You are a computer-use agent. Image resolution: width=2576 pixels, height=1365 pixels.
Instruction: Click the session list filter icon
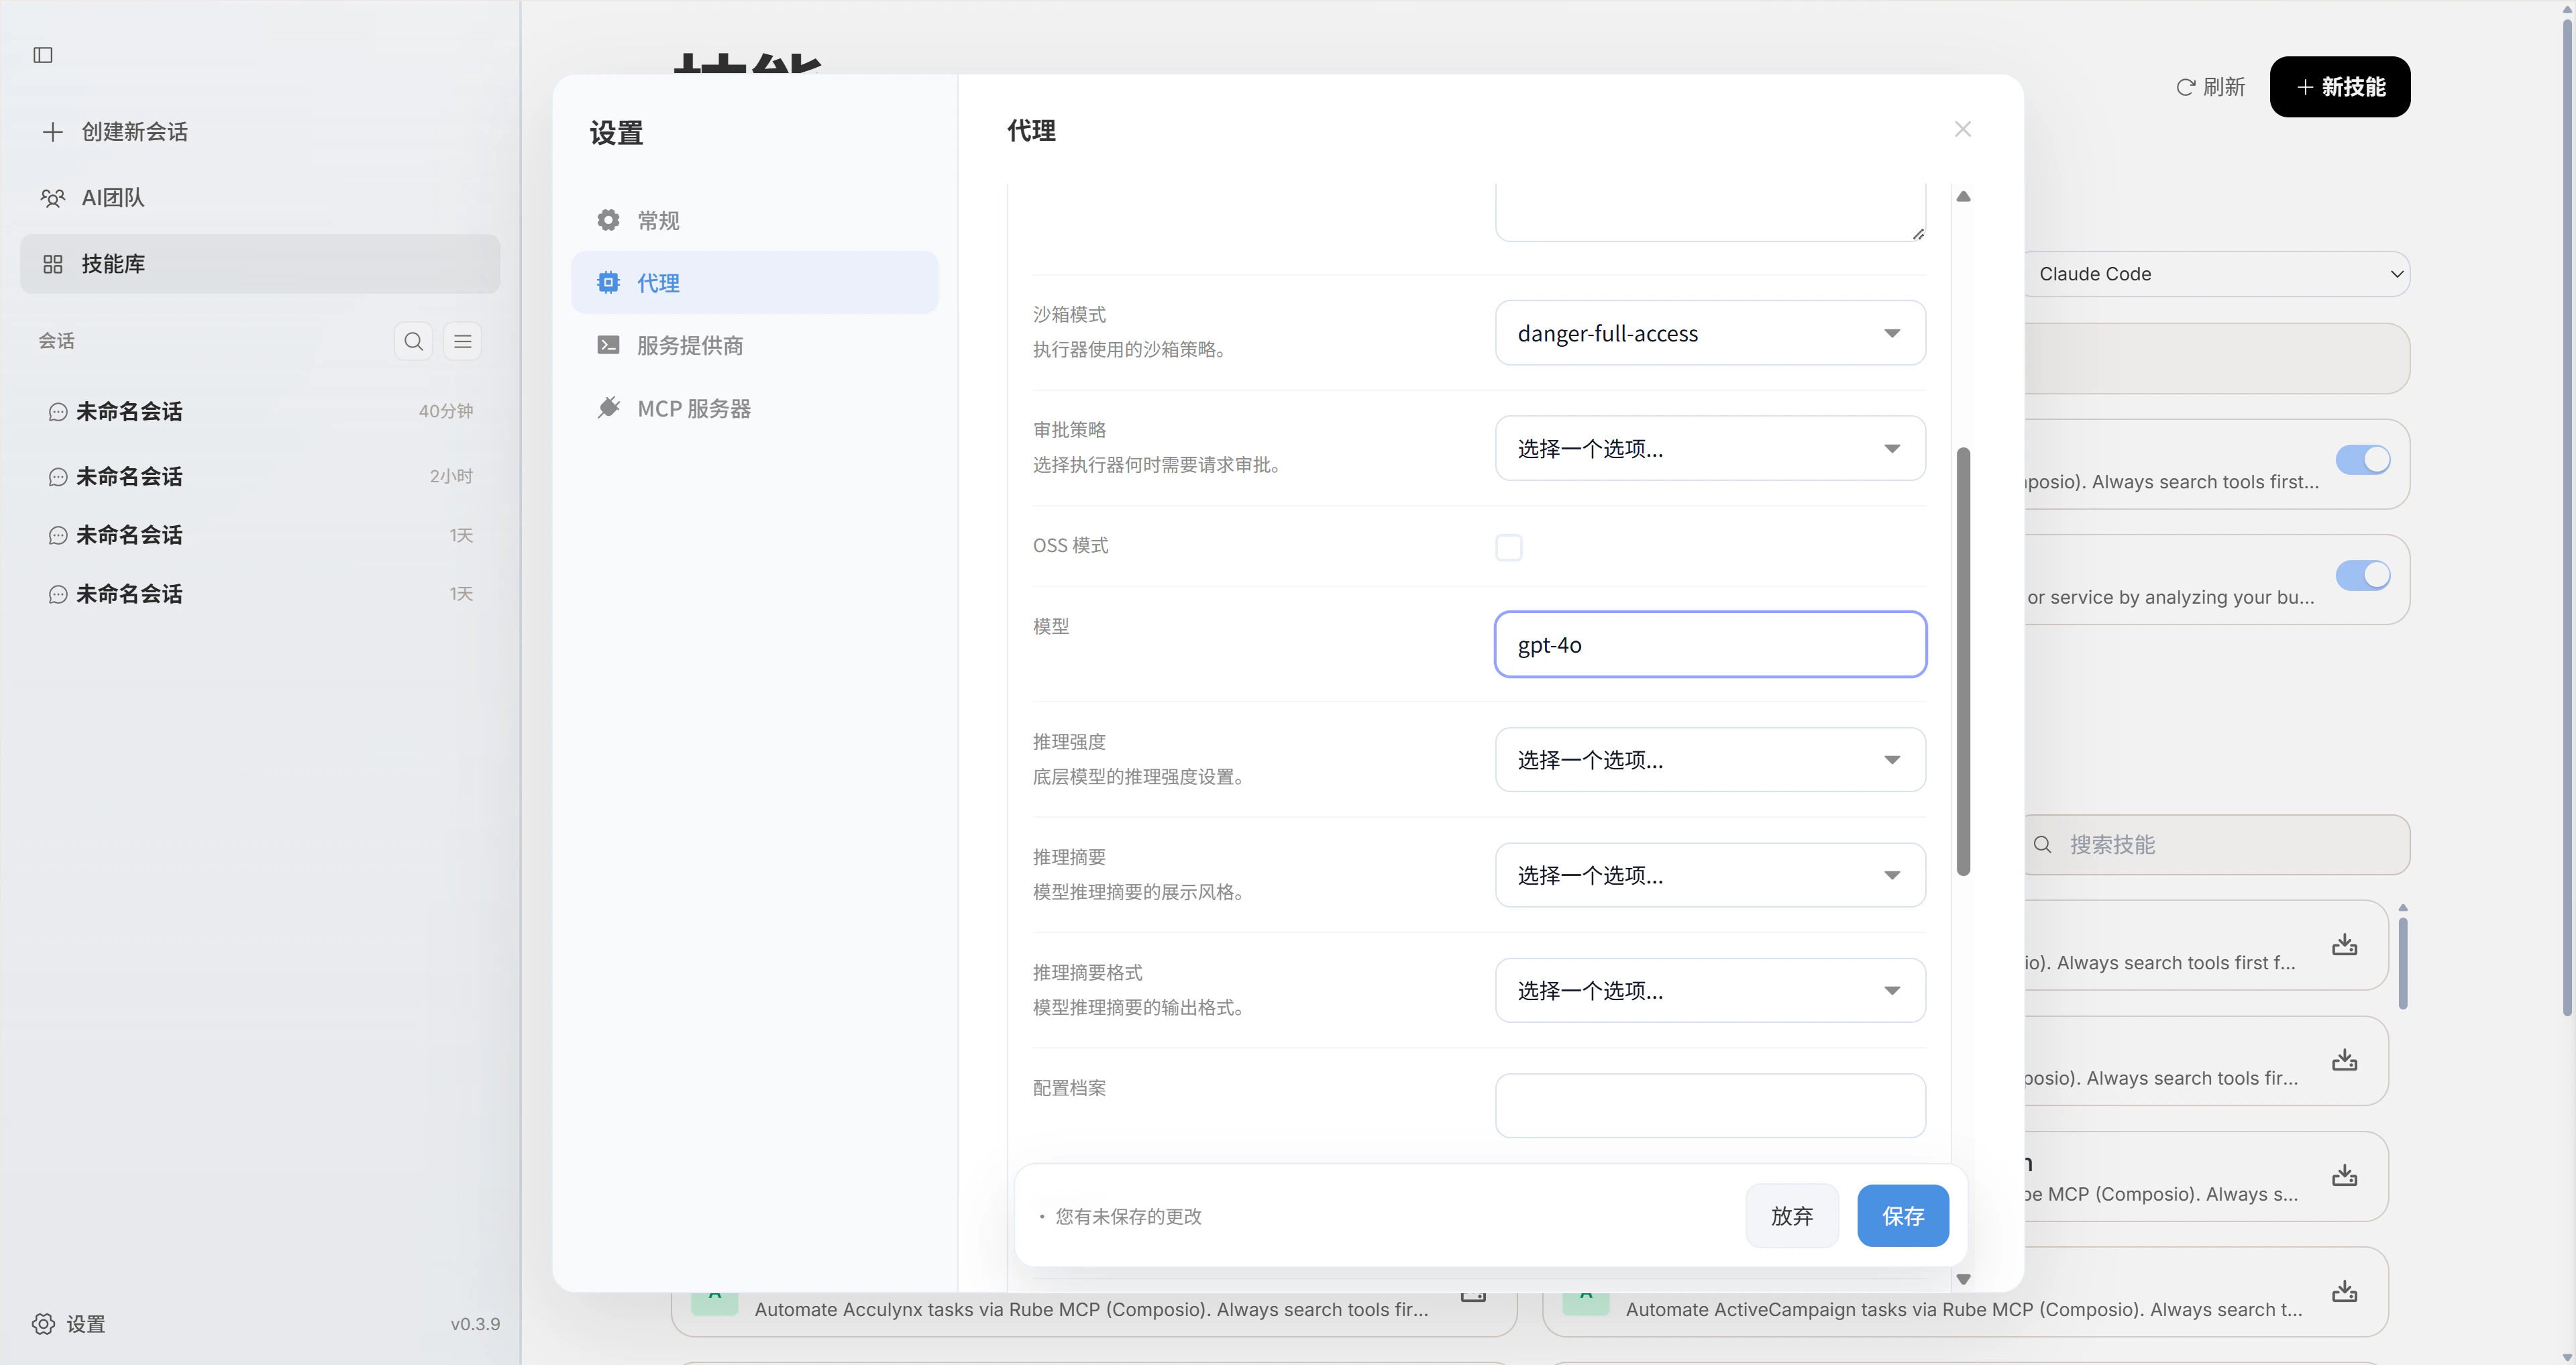click(x=462, y=341)
